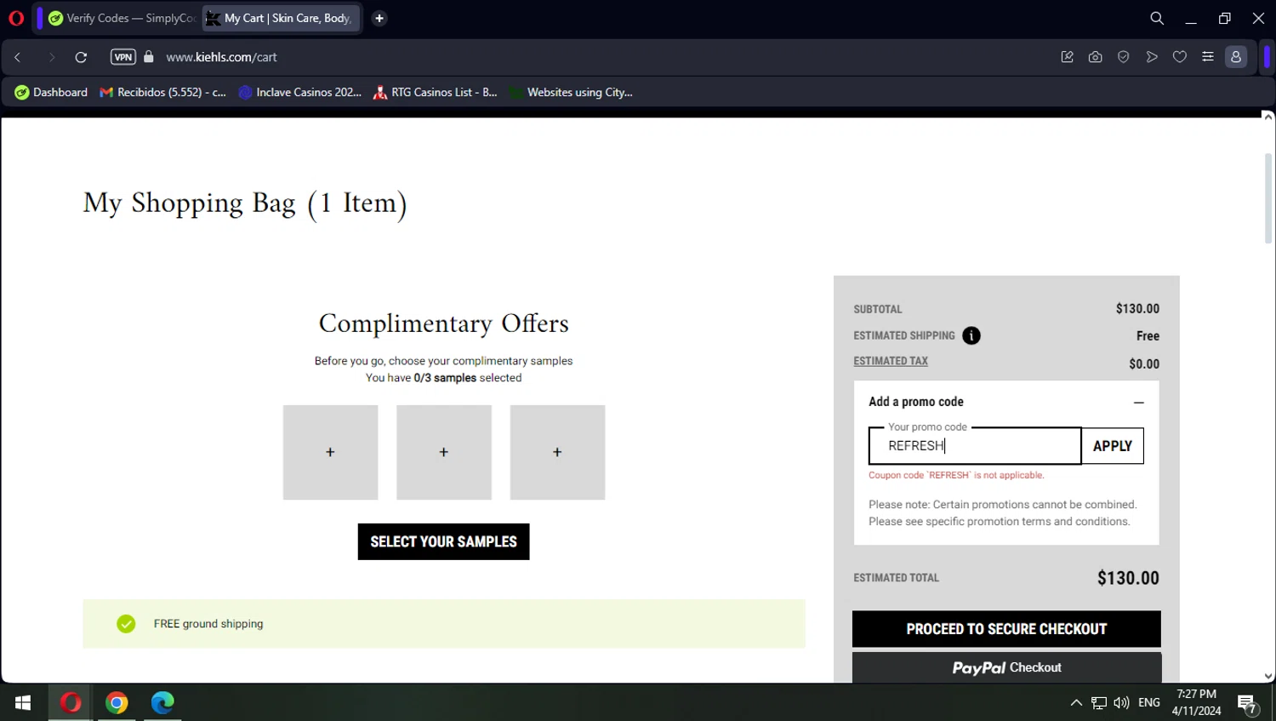Open the RTG Casinos List bookmark
This screenshot has width=1276, height=721.
[x=435, y=92]
